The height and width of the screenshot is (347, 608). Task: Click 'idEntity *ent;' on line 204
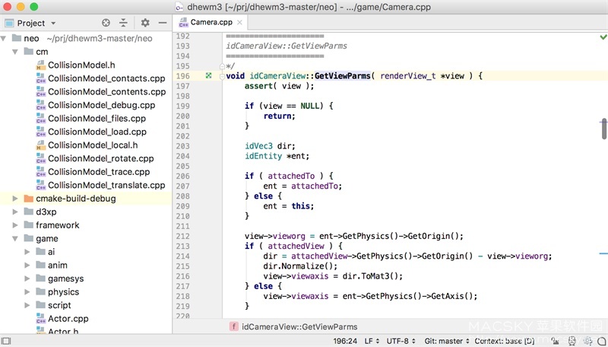(277, 156)
